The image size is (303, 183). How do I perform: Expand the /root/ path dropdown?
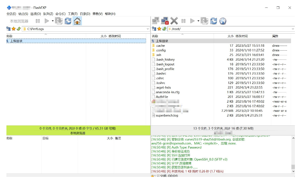point(293,29)
